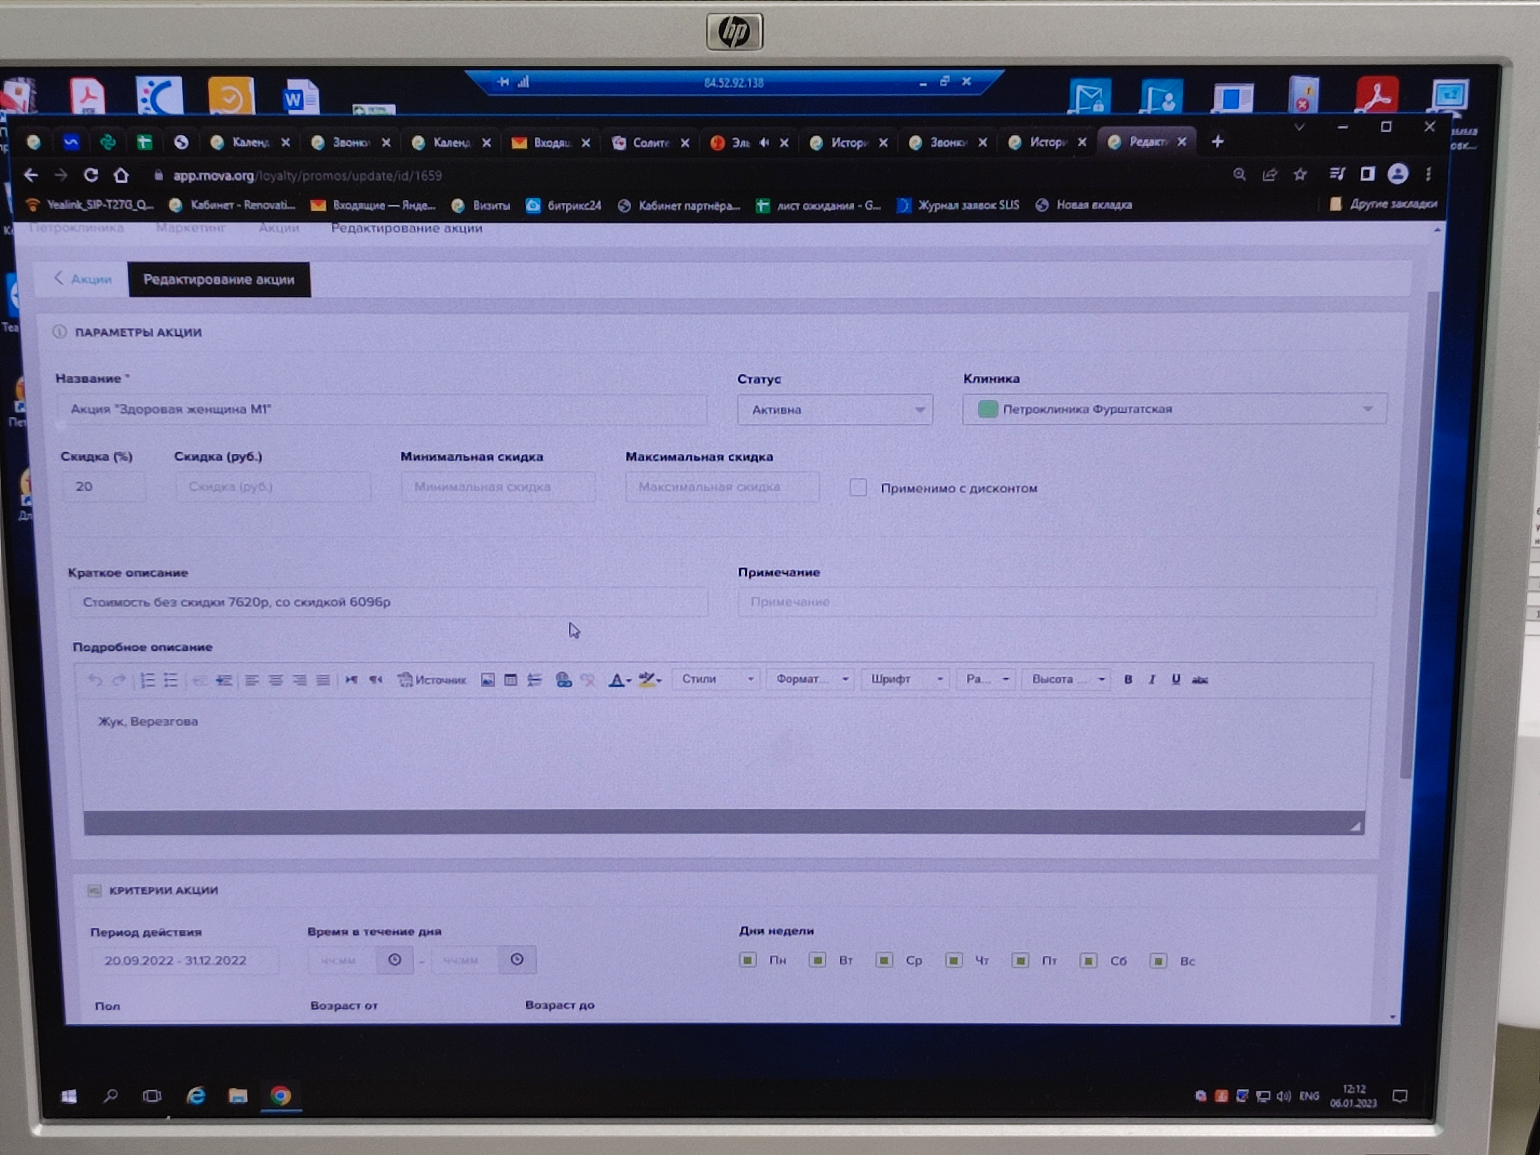Screen dimensions: 1540x1155
Task: Toggle the Пн weekday checkbox
Action: 748,961
